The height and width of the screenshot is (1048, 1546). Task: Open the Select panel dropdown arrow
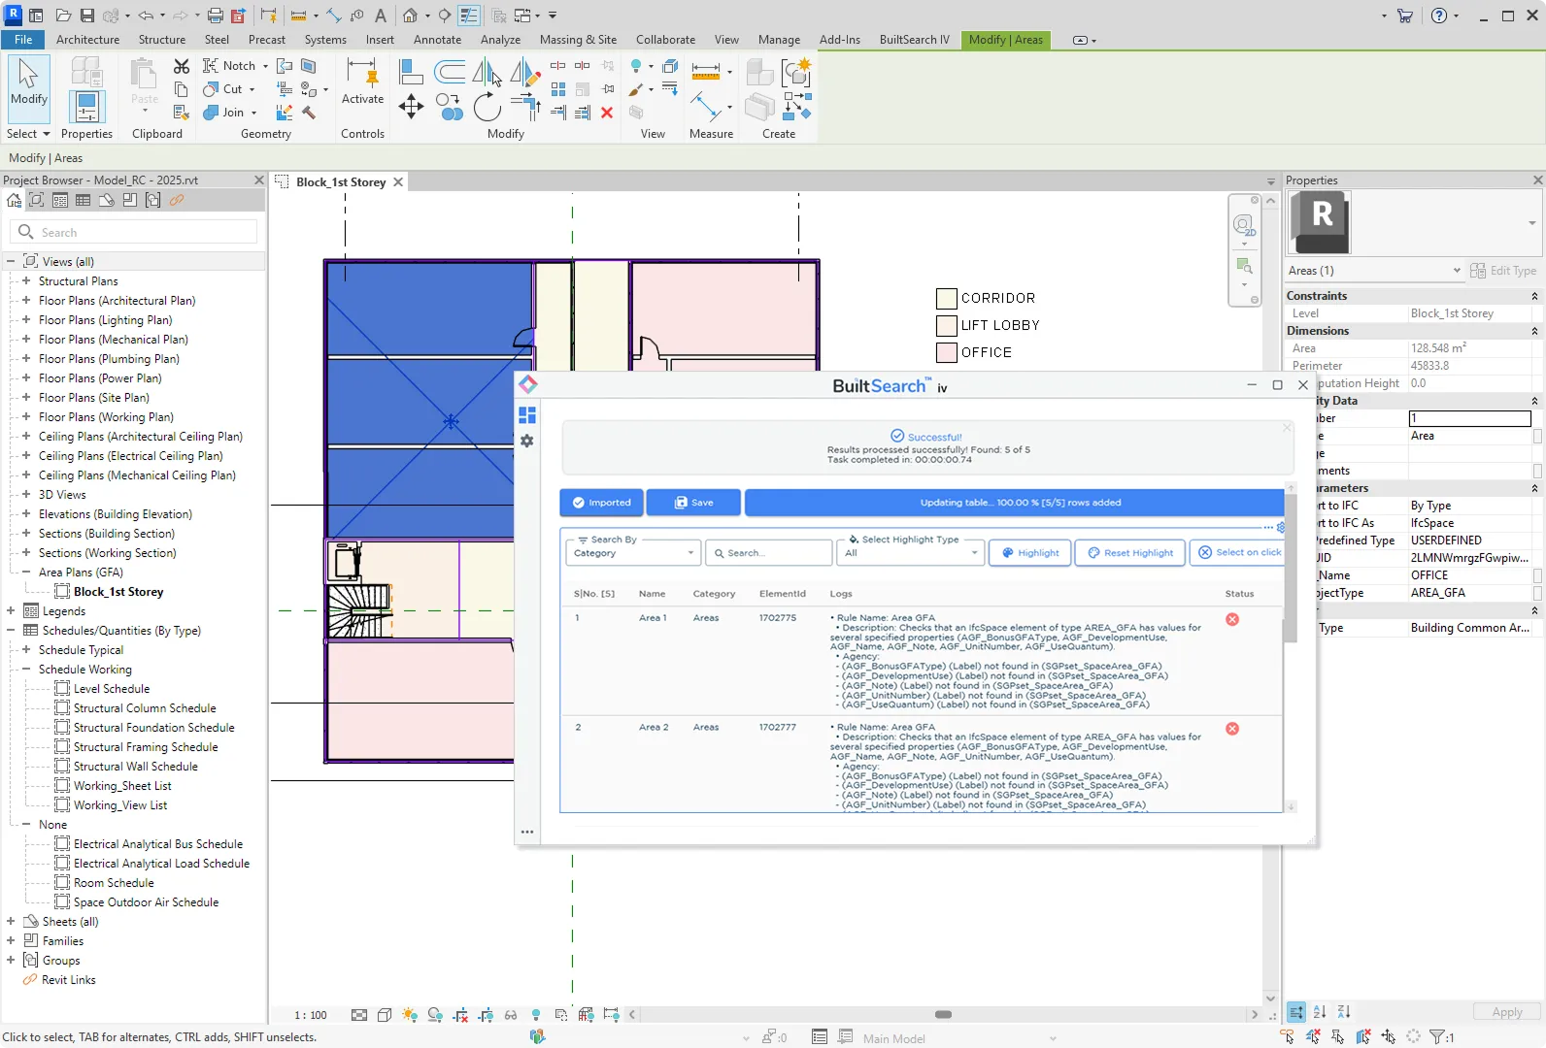pos(46,134)
